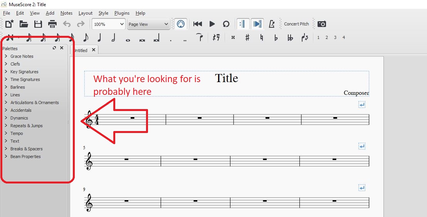Open the Plugins menu
This screenshot has width=427, height=217.
pyautogui.click(x=122, y=13)
